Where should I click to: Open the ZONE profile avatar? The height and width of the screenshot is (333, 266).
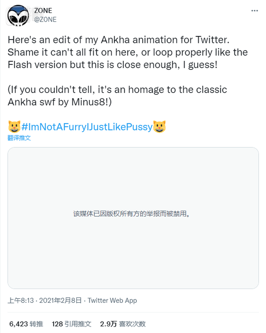coord(18,15)
